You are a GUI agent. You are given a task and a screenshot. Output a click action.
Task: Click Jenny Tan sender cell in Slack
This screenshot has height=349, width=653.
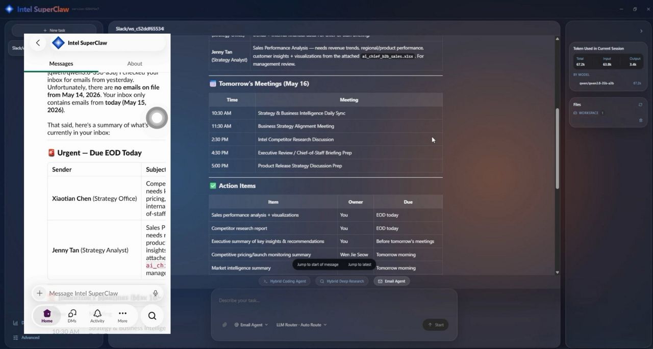tap(94, 250)
